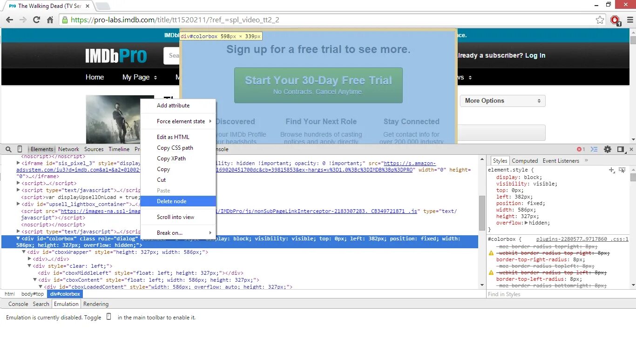Click Home in IMDbPro navigation

point(95,77)
